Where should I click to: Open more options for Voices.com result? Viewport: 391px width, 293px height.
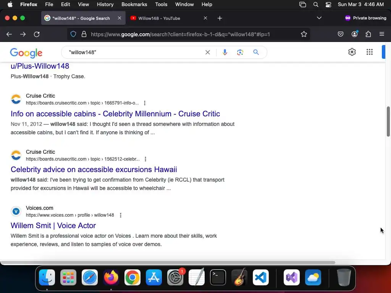pyautogui.click(x=121, y=215)
